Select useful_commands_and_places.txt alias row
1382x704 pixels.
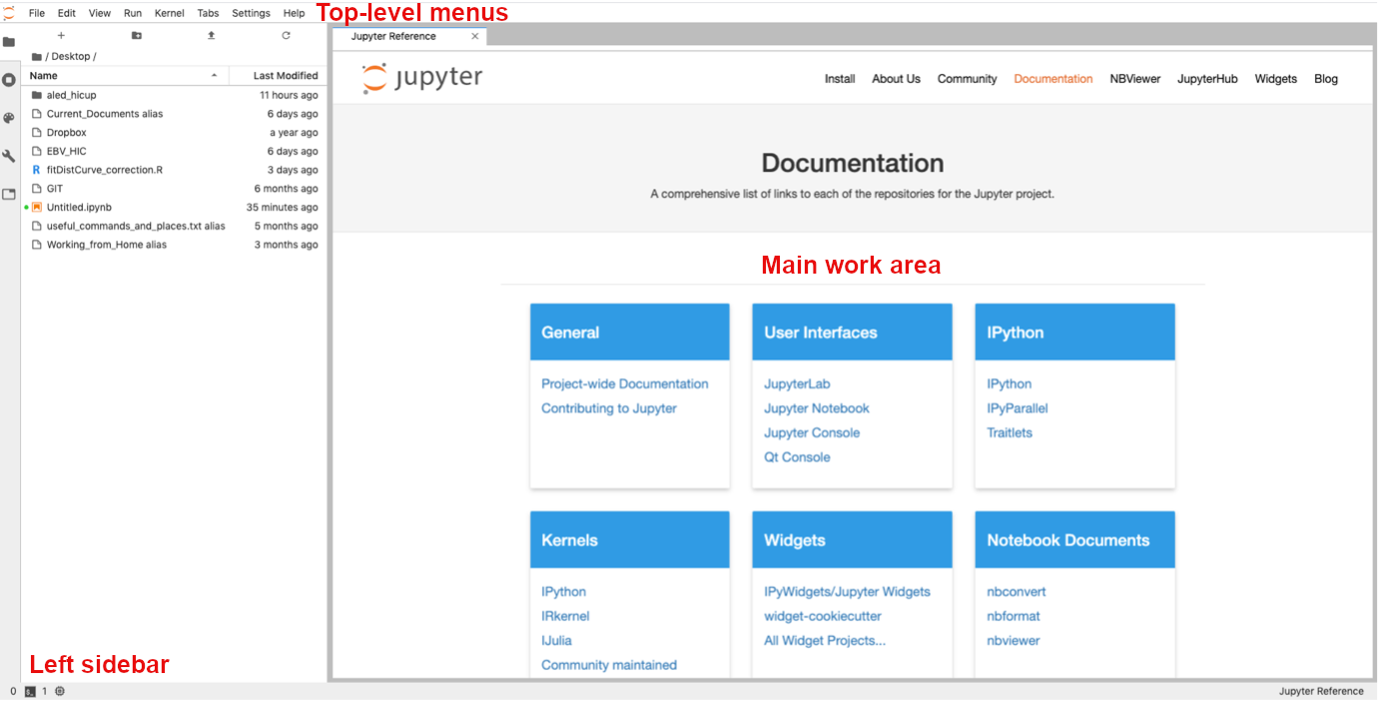174,227
